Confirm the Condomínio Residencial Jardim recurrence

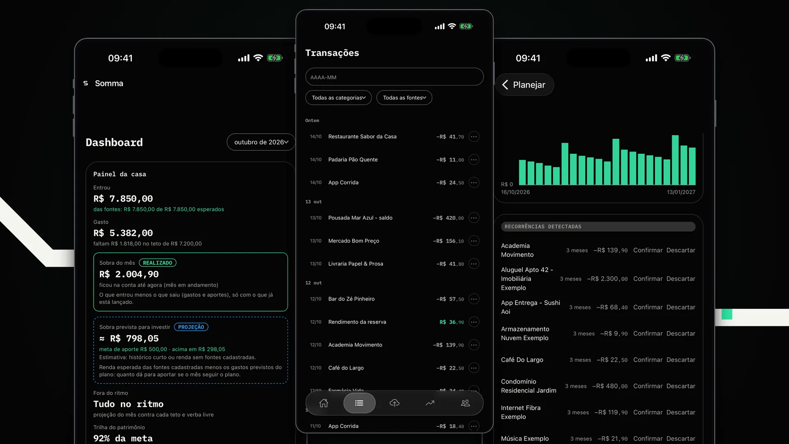(648, 386)
